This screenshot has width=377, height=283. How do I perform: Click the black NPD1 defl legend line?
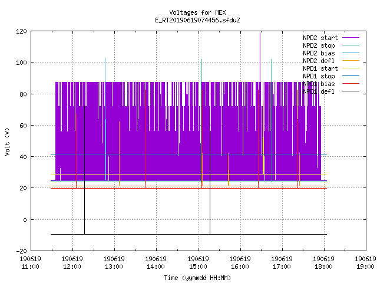point(351,91)
